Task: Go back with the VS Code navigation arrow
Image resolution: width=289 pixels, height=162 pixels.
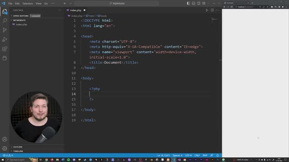Action: [x=65, y=3]
